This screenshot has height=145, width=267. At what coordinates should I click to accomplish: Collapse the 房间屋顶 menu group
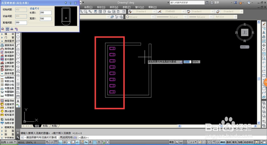tap(7, 41)
